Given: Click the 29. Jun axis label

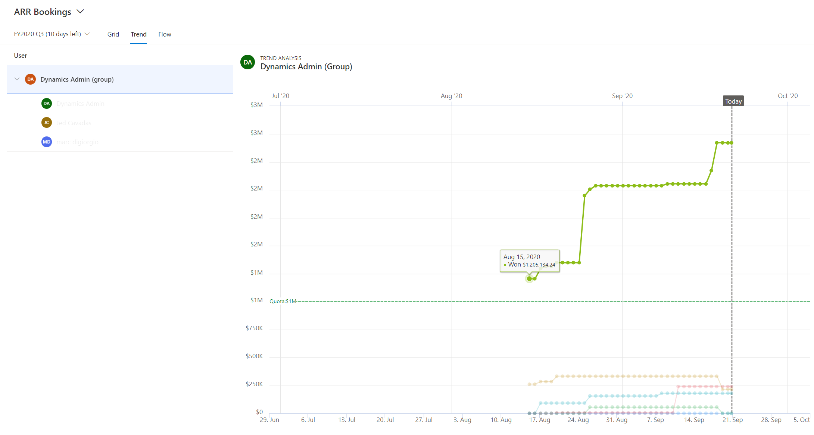Looking at the screenshot, I should tap(269, 420).
